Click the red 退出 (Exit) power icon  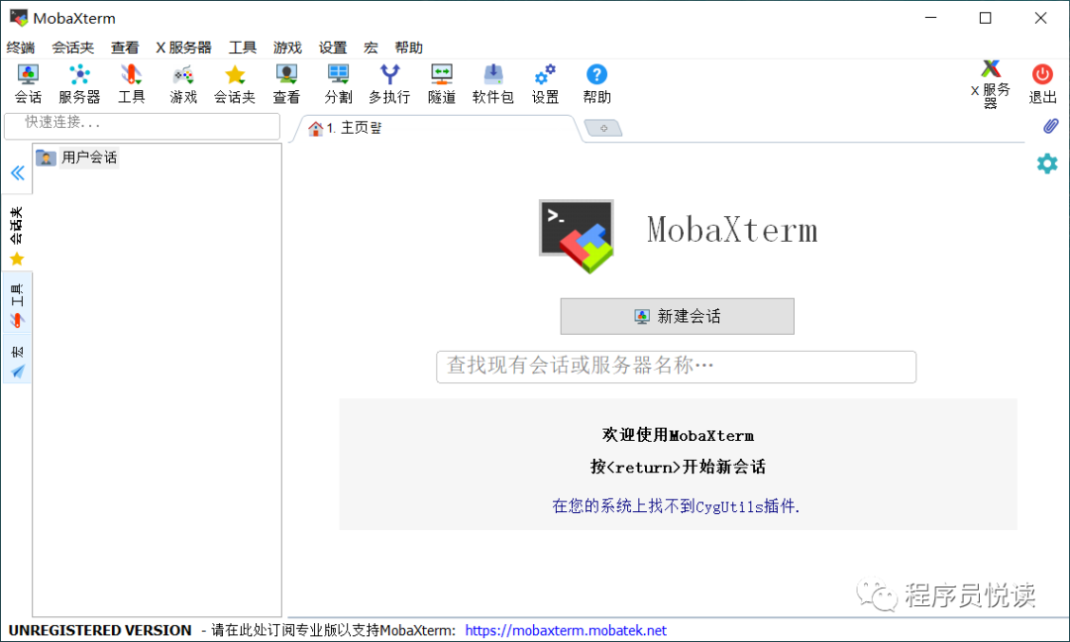(x=1042, y=84)
